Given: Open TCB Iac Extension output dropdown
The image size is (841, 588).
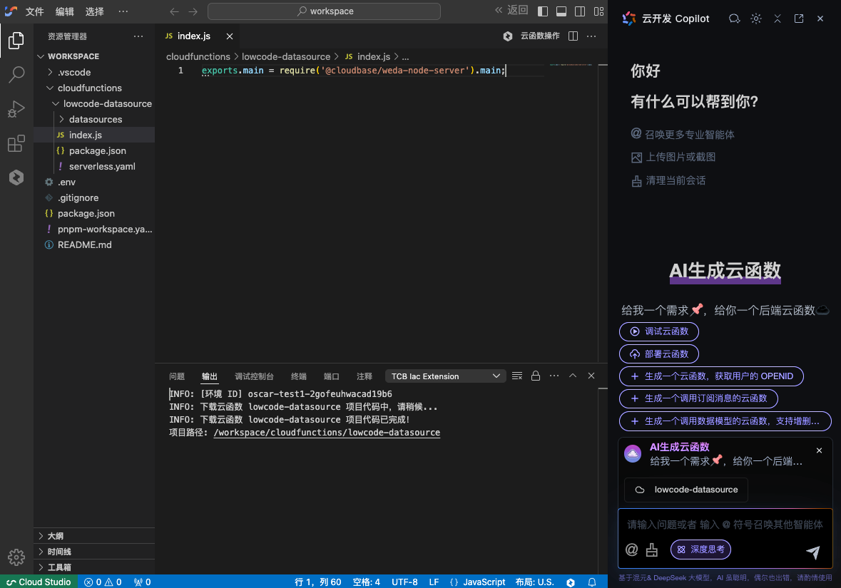Looking at the screenshot, I should 445,376.
